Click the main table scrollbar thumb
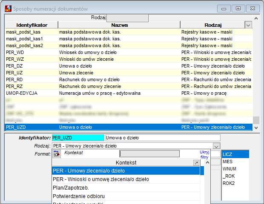This screenshot has height=204, width=264. click(x=256, y=120)
